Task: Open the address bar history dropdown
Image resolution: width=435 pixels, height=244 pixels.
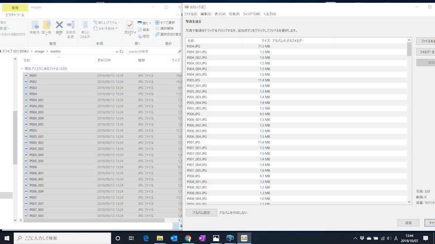Action: pyautogui.click(x=116, y=52)
